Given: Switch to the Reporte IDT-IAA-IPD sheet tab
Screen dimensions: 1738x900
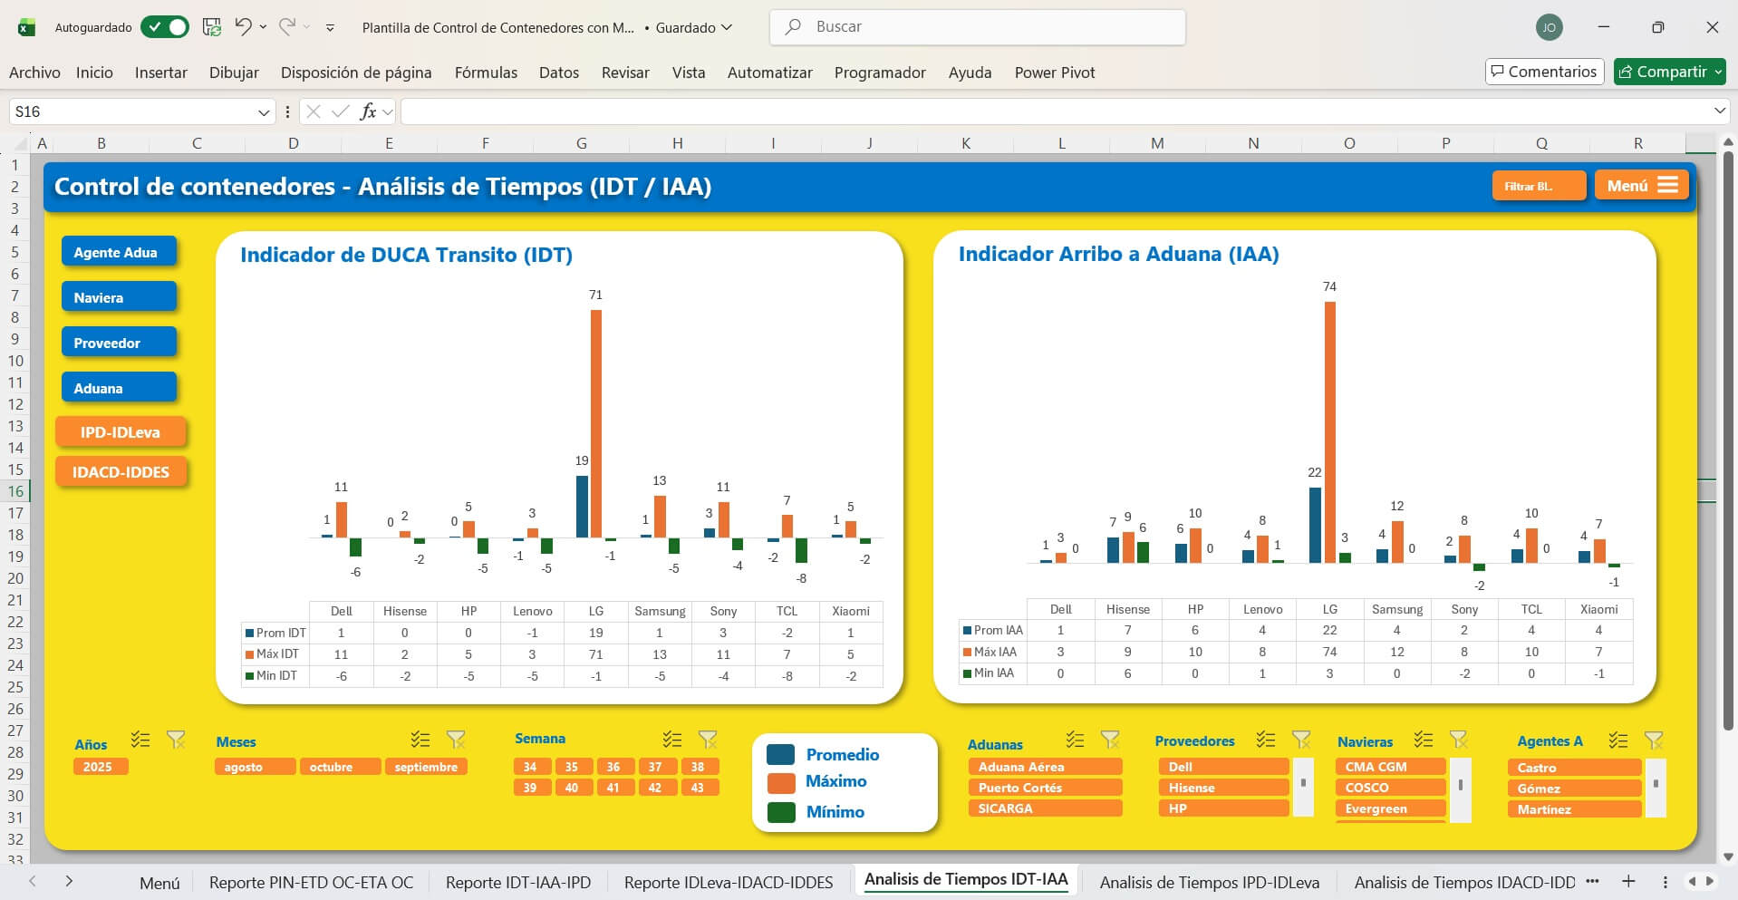Looking at the screenshot, I should coord(517,882).
